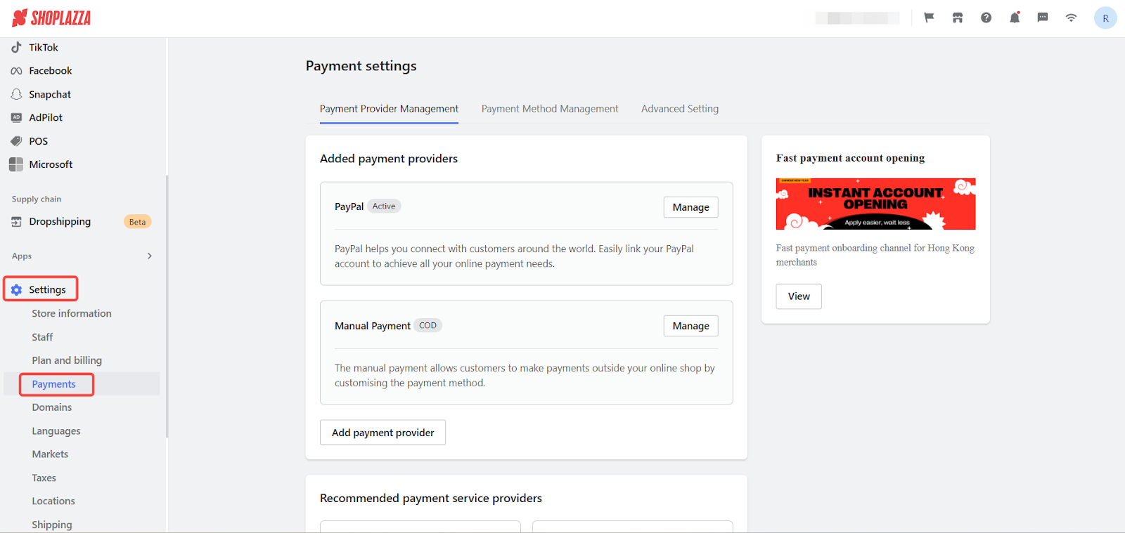Collapse the Settings menu in sidebar
Screen dimensions: 1125x533
coord(47,289)
